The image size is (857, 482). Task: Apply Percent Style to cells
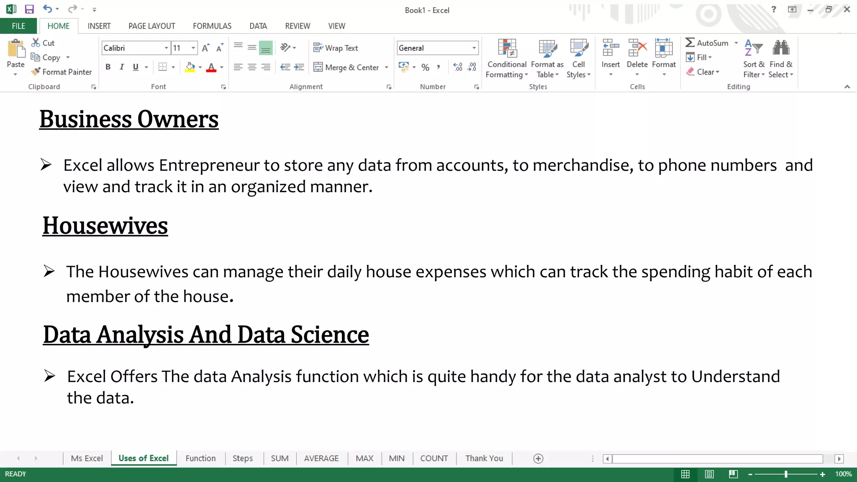tap(425, 67)
